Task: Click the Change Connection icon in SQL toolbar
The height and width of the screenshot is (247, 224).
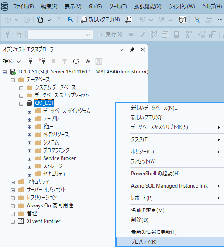Action: pyautogui.click(x=19, y=35)
